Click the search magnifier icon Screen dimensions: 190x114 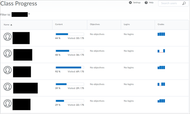tap(184, 3)
